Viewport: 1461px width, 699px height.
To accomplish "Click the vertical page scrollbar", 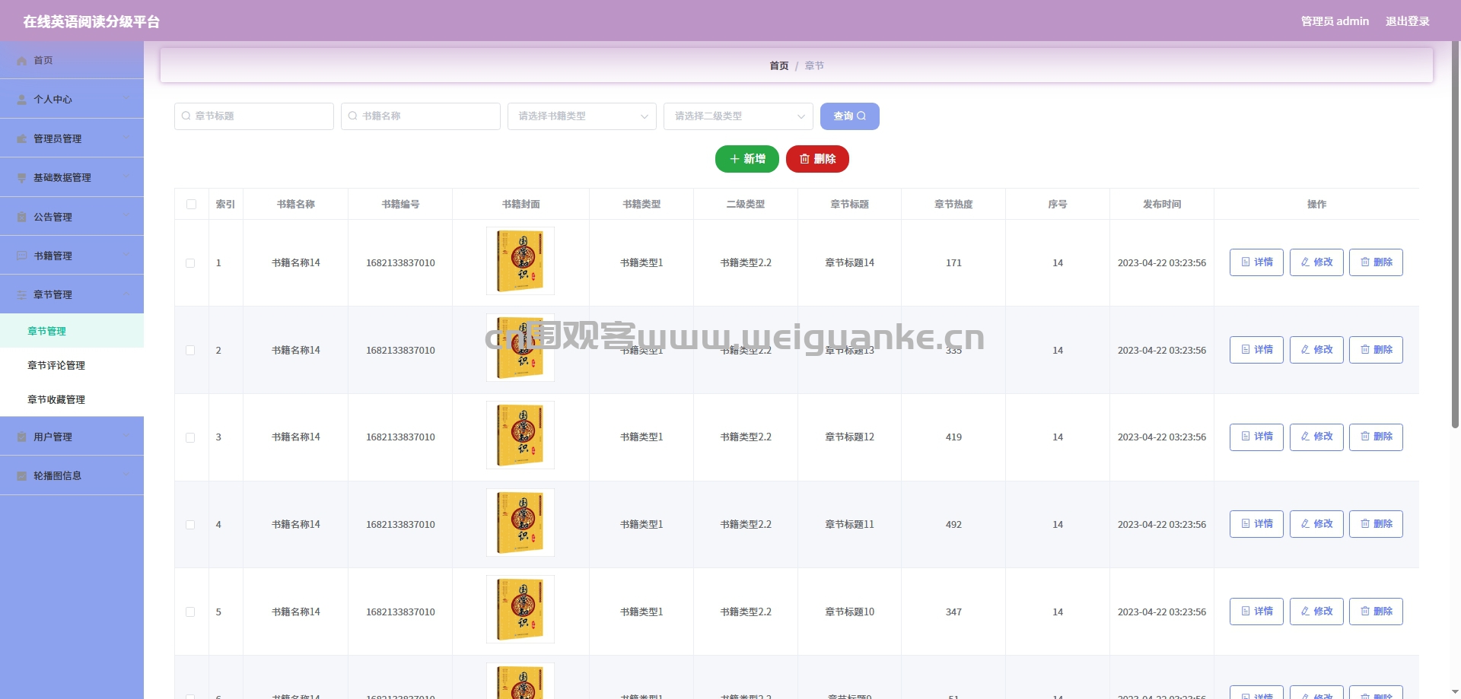I will coord(1455,236).
